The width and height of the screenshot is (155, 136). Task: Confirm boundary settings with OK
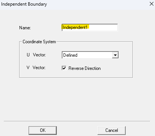click(43, 130)
